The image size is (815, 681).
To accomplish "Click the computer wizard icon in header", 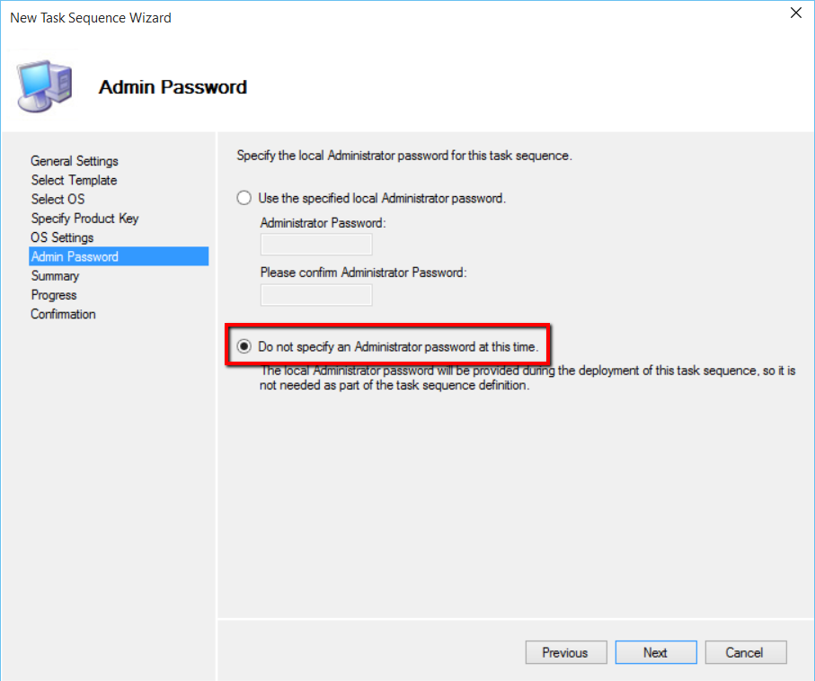I will (x=44, y=86).
